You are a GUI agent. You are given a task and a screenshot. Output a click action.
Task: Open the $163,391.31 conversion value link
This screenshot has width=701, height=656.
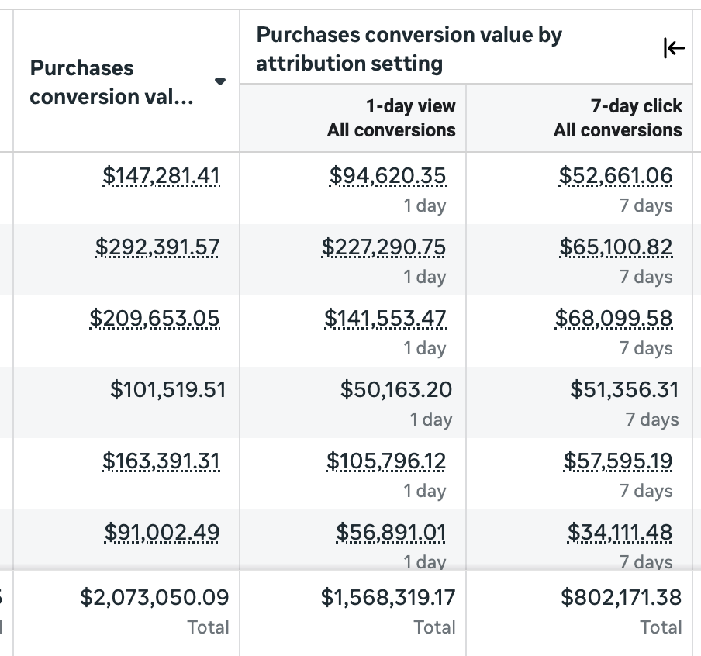pyautogui.click(x=161, y=461)
